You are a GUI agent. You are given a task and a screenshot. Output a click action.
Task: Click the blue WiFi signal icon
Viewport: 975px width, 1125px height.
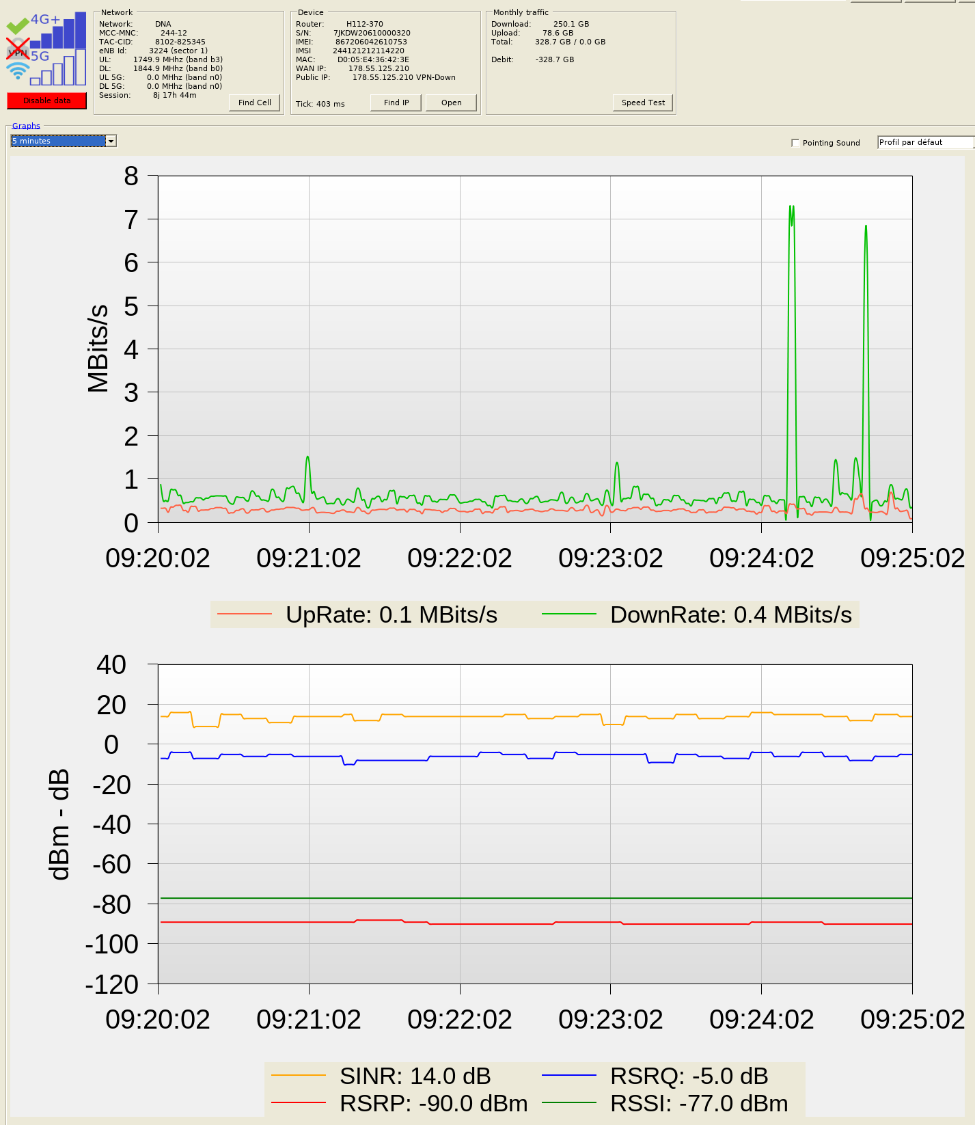click(18, 70)
